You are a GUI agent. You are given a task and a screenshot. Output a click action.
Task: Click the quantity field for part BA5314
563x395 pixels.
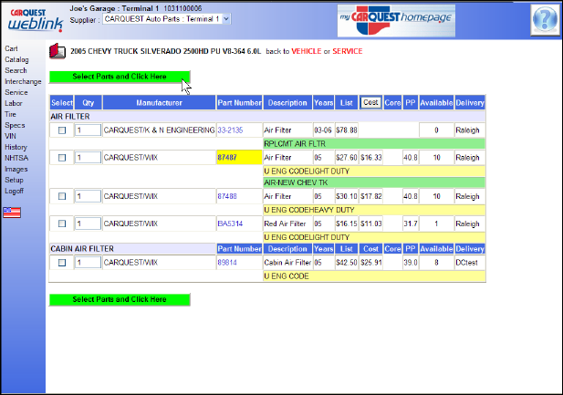click(x=88, y=223)
